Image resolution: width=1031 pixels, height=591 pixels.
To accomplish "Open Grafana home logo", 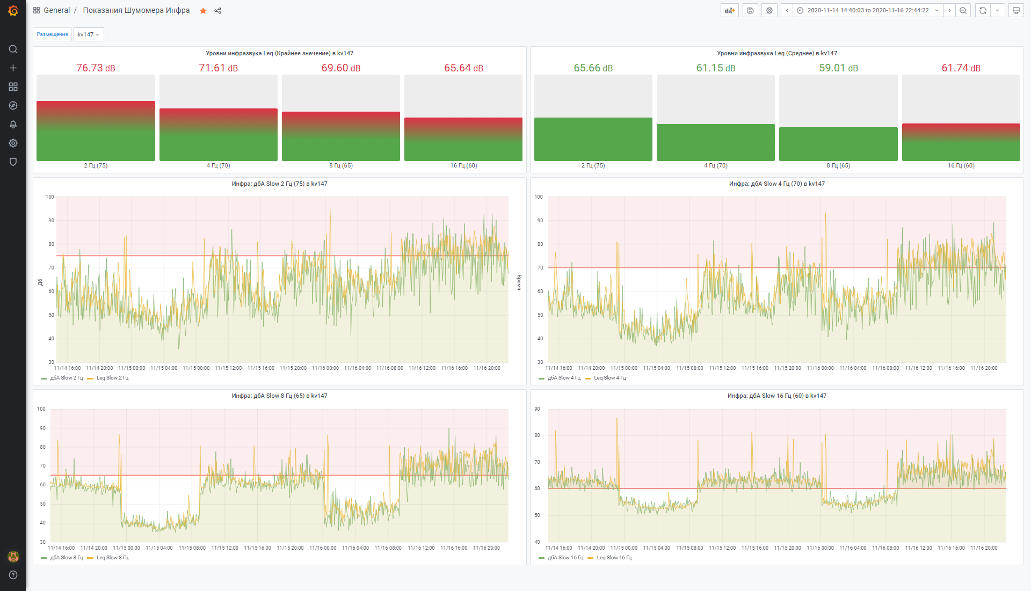I will coord(13,10).
